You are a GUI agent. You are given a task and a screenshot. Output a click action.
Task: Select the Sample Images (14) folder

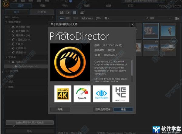(26, 66)
